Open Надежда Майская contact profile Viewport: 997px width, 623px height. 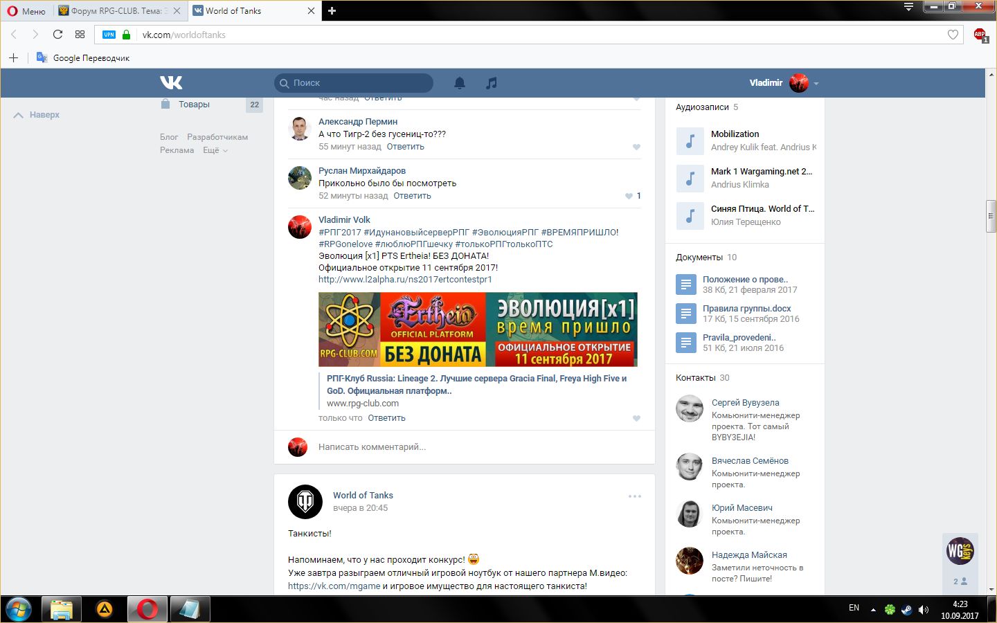coord(749,555)
